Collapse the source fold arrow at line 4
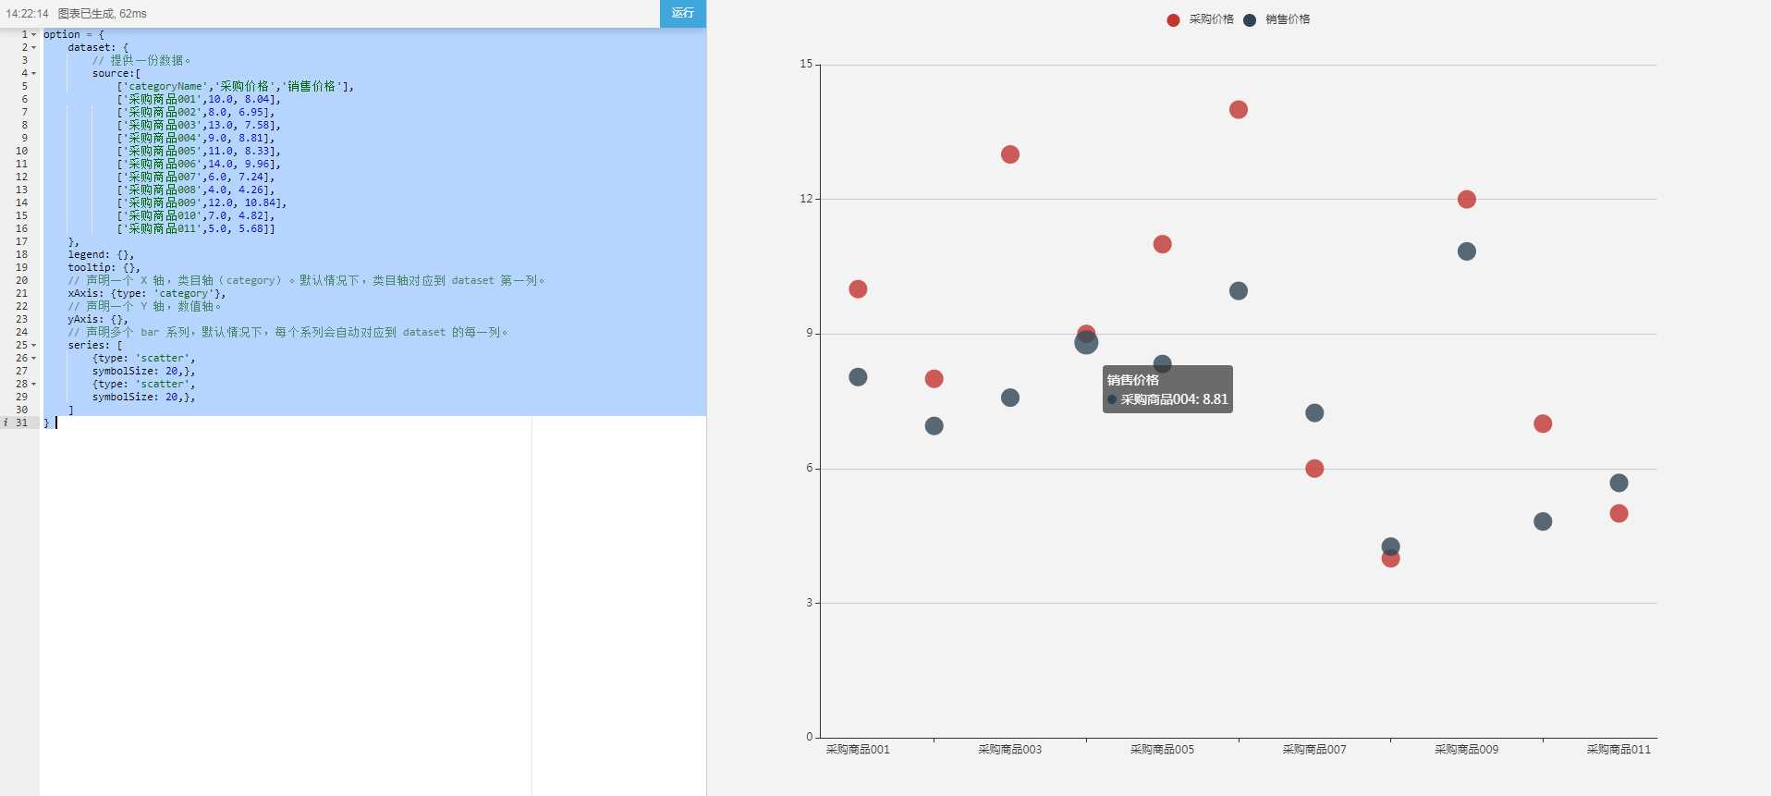This screenshot has height=796, width=1771. [34, 73]
